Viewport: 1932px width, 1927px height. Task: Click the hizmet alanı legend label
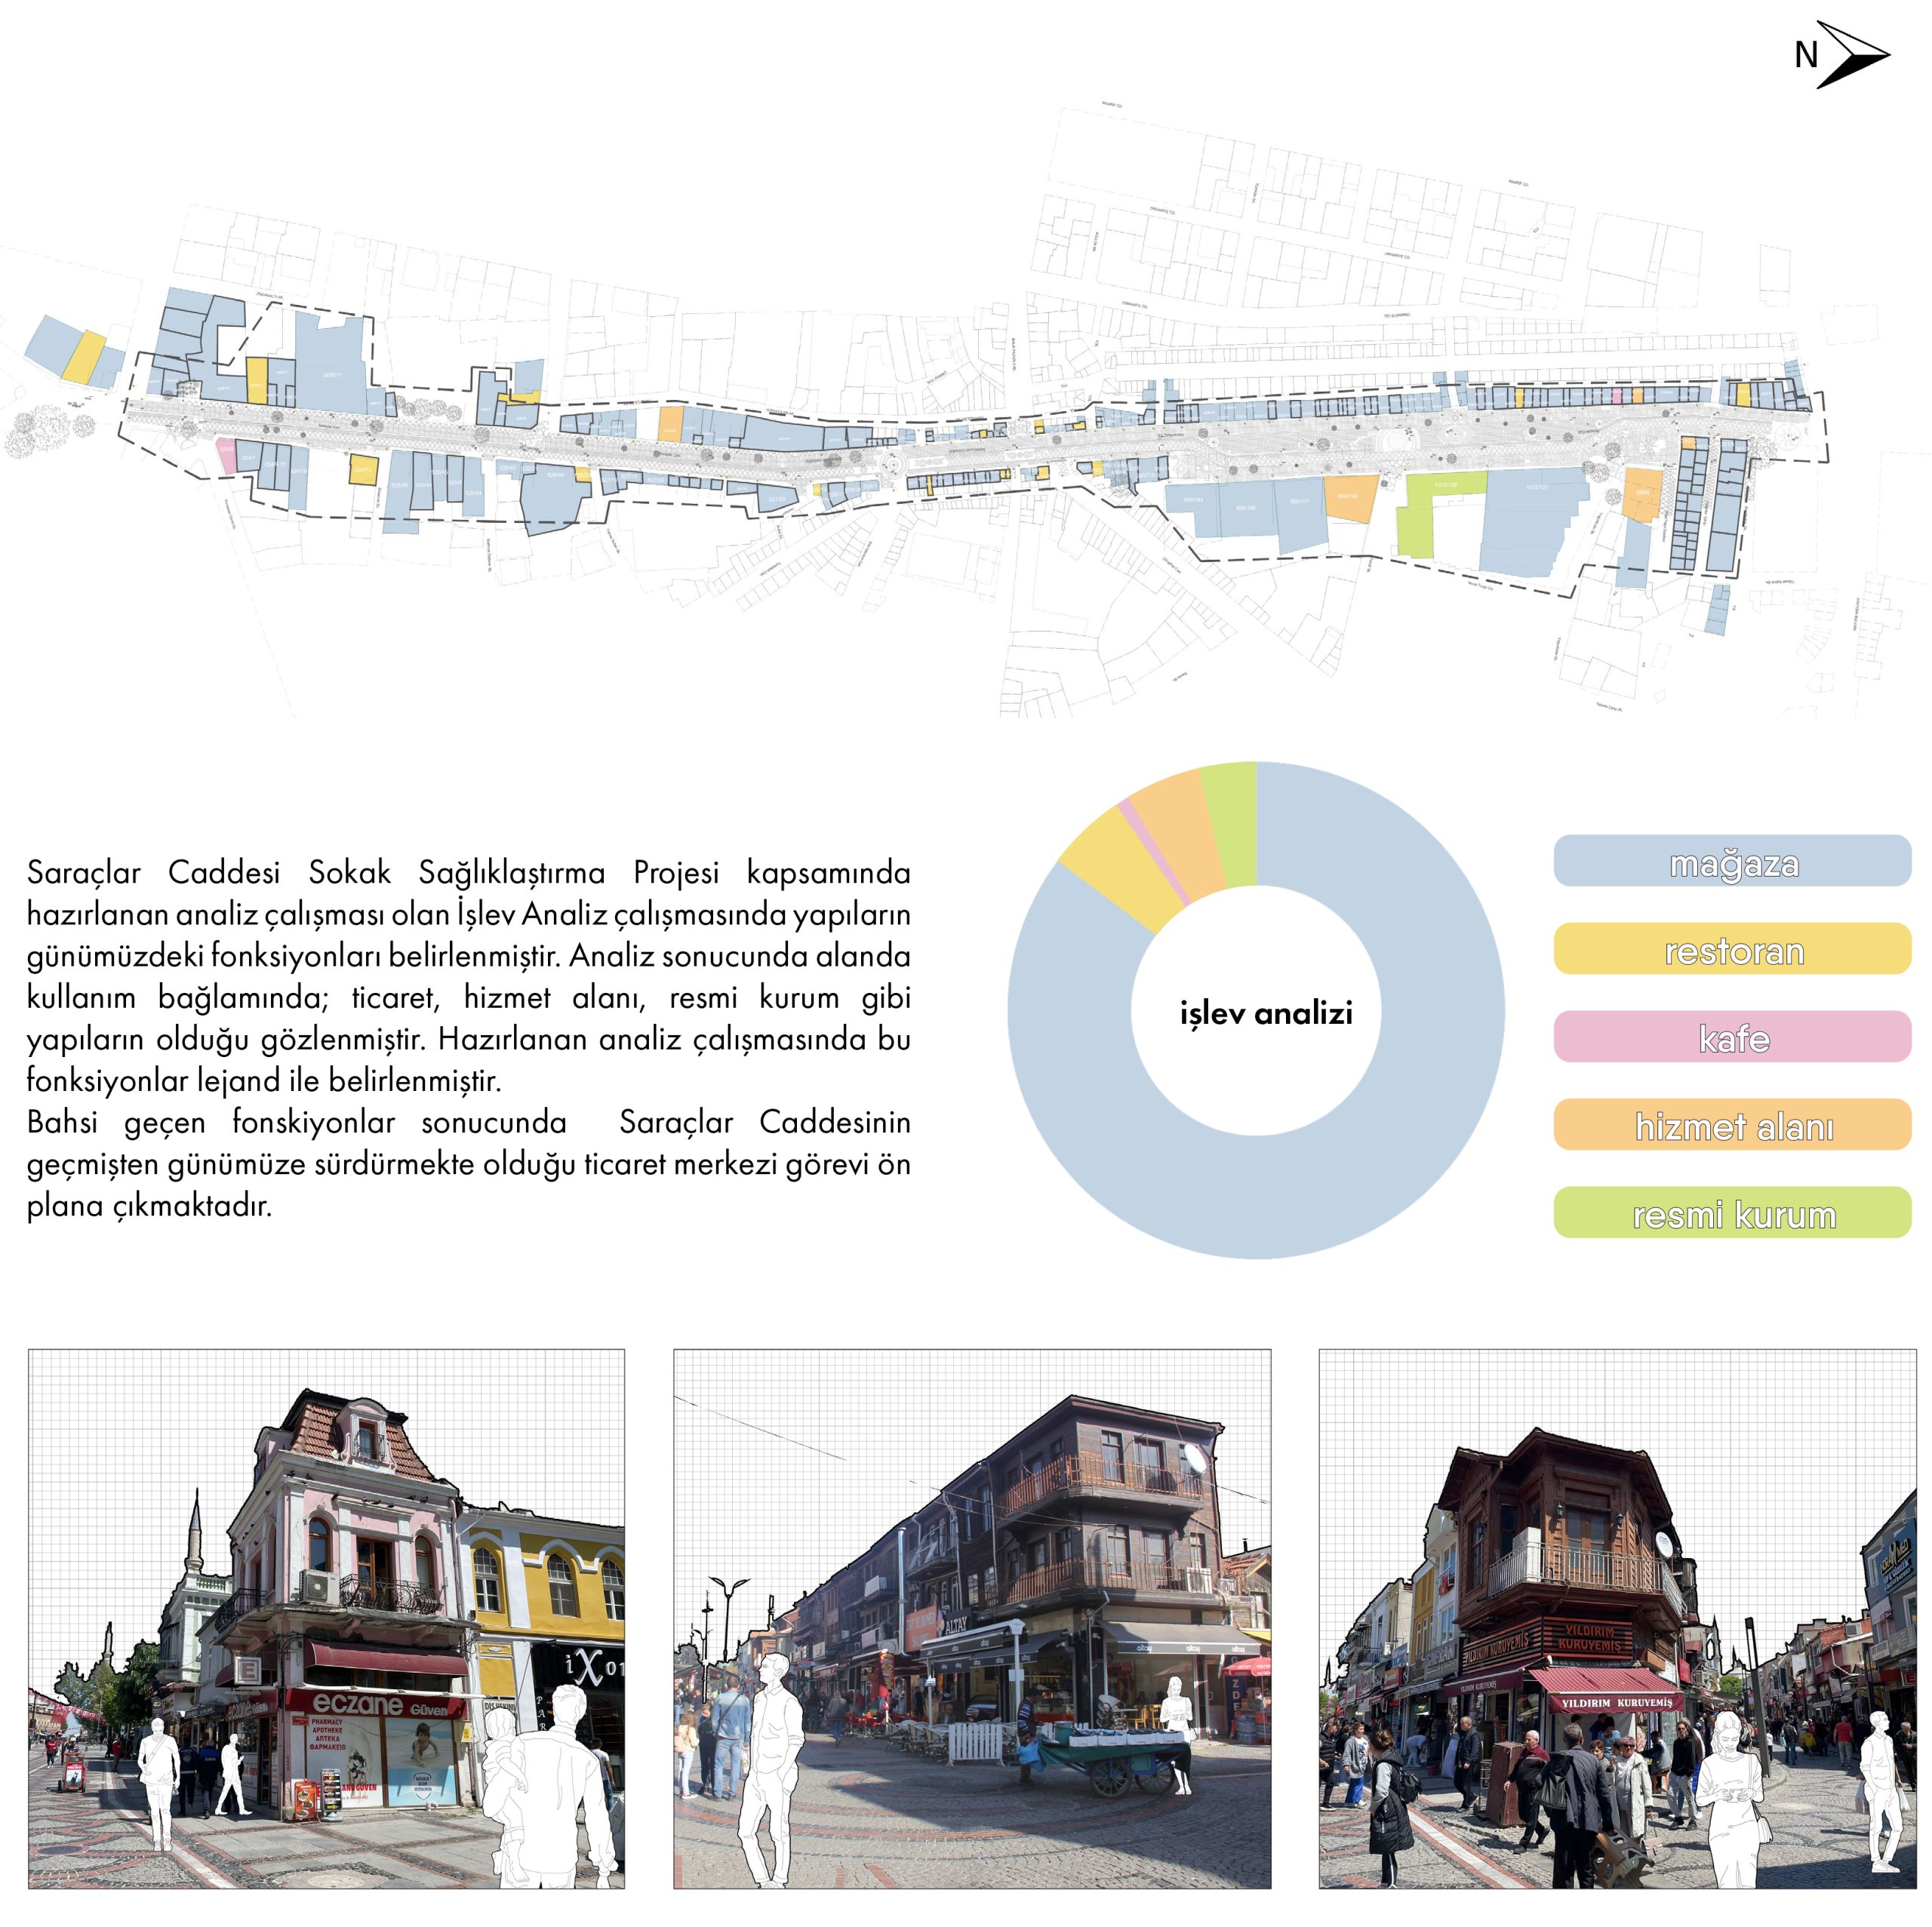pyautogui.click(x=1732, y=1125)
